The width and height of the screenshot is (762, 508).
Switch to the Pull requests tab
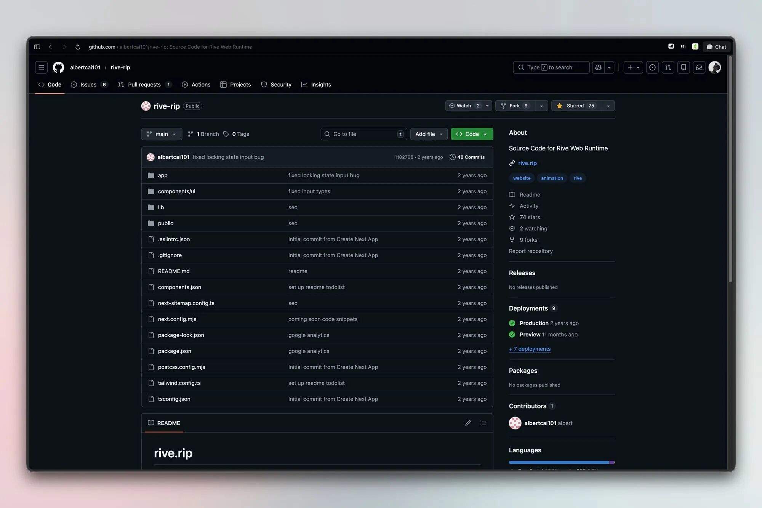point(145,85)
